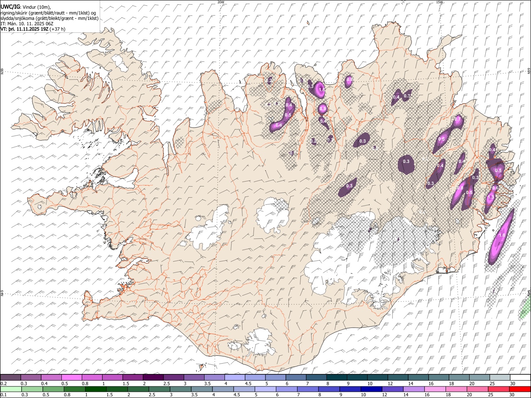Select the light lavender 4 swatch in the upper legend row
The width and height of the screenshot is (531, 398).
point(235,378)
